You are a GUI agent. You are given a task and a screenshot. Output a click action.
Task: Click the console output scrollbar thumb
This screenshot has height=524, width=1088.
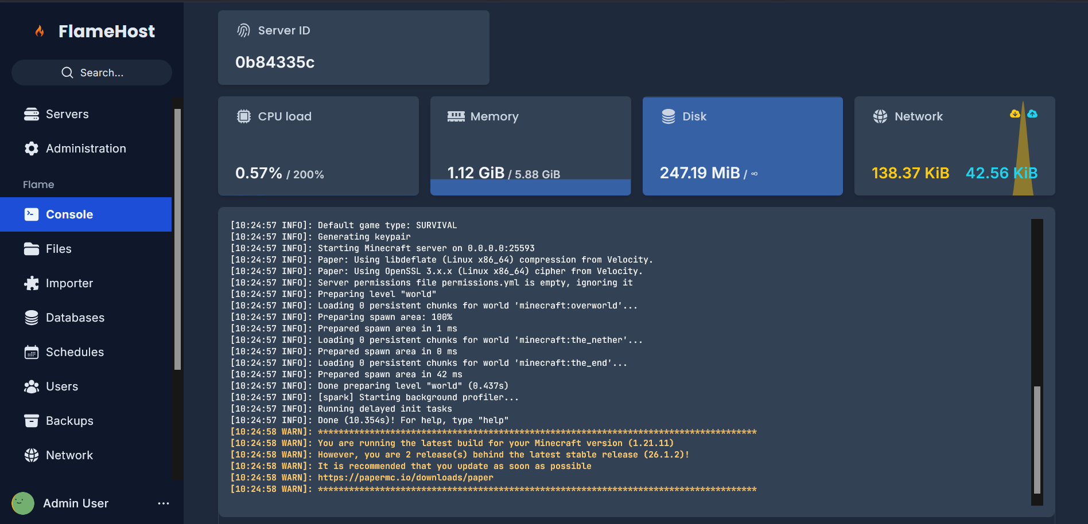point(1037,440)
